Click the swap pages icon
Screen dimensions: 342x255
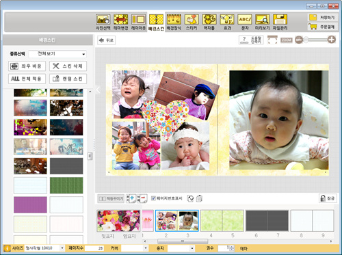click(190, 198)
